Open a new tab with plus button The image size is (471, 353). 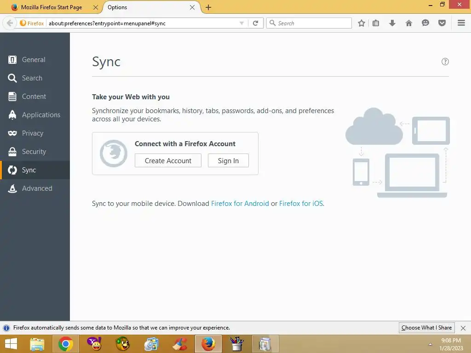tap(208, 7)
